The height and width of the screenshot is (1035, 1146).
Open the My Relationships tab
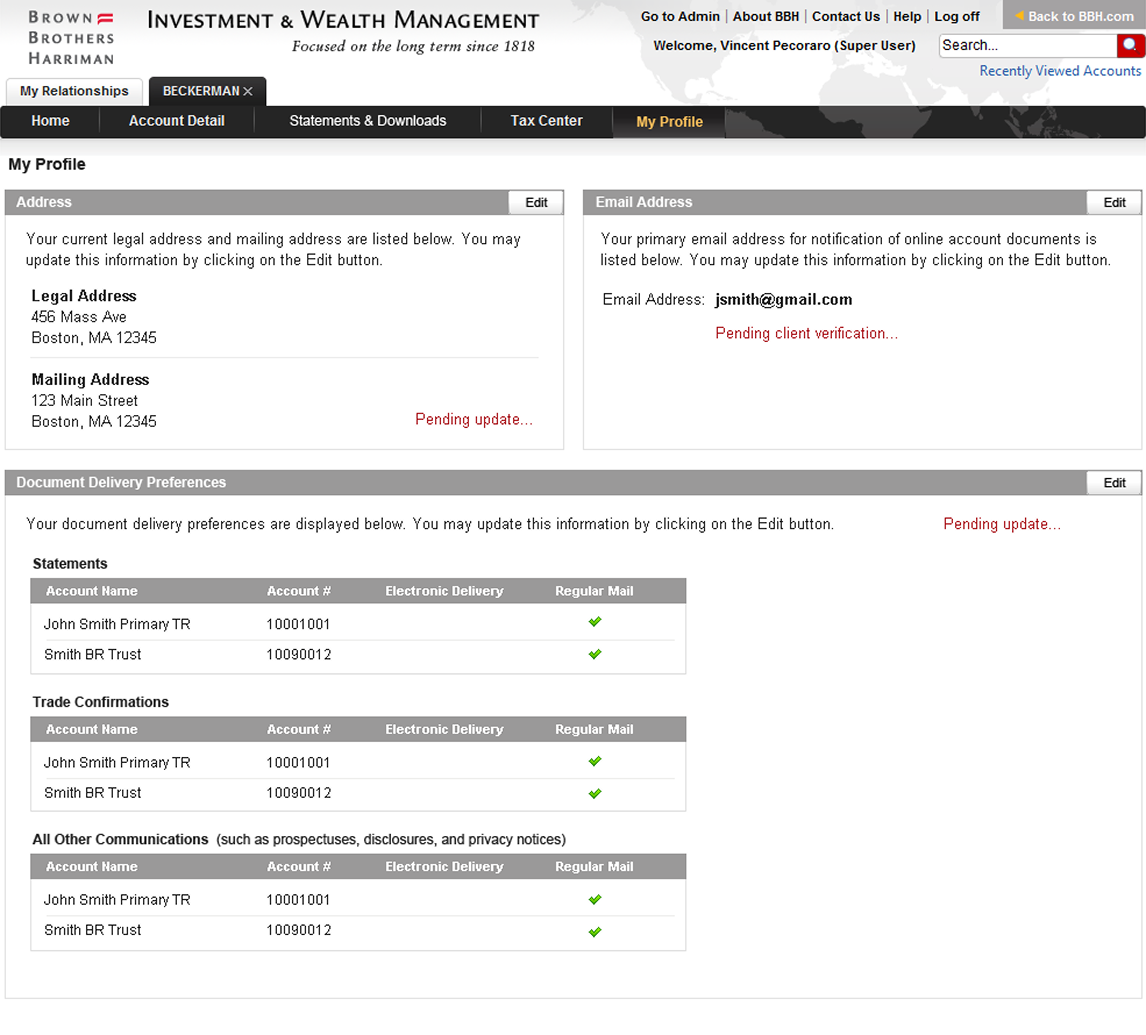click(x=74, y=91)
